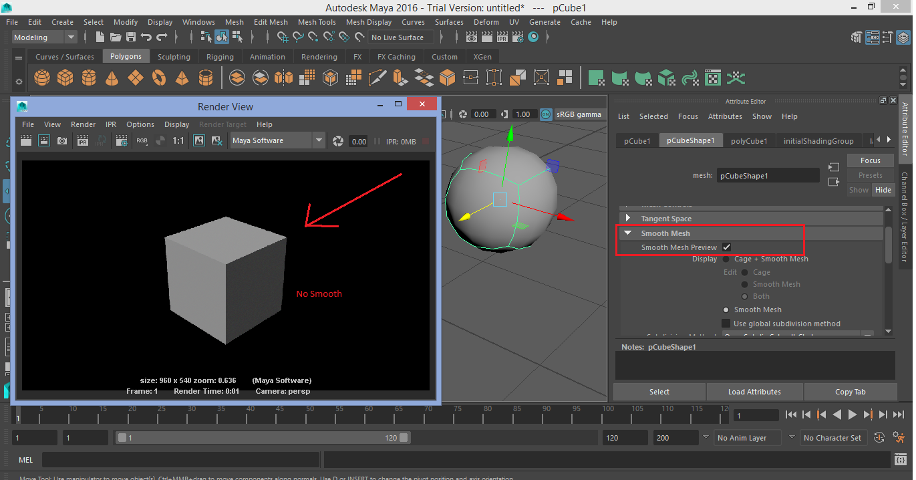Create a polygon pipe from the shelf
Screen dimensions: 916x480
pyautogui.click(x=206, y=78)
